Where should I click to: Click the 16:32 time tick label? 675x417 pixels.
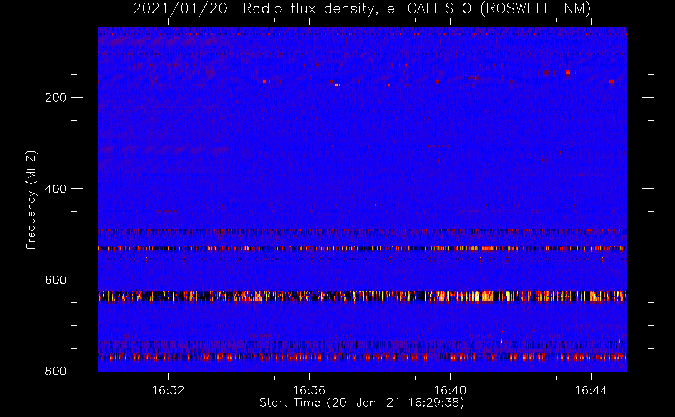pos(168,391)
